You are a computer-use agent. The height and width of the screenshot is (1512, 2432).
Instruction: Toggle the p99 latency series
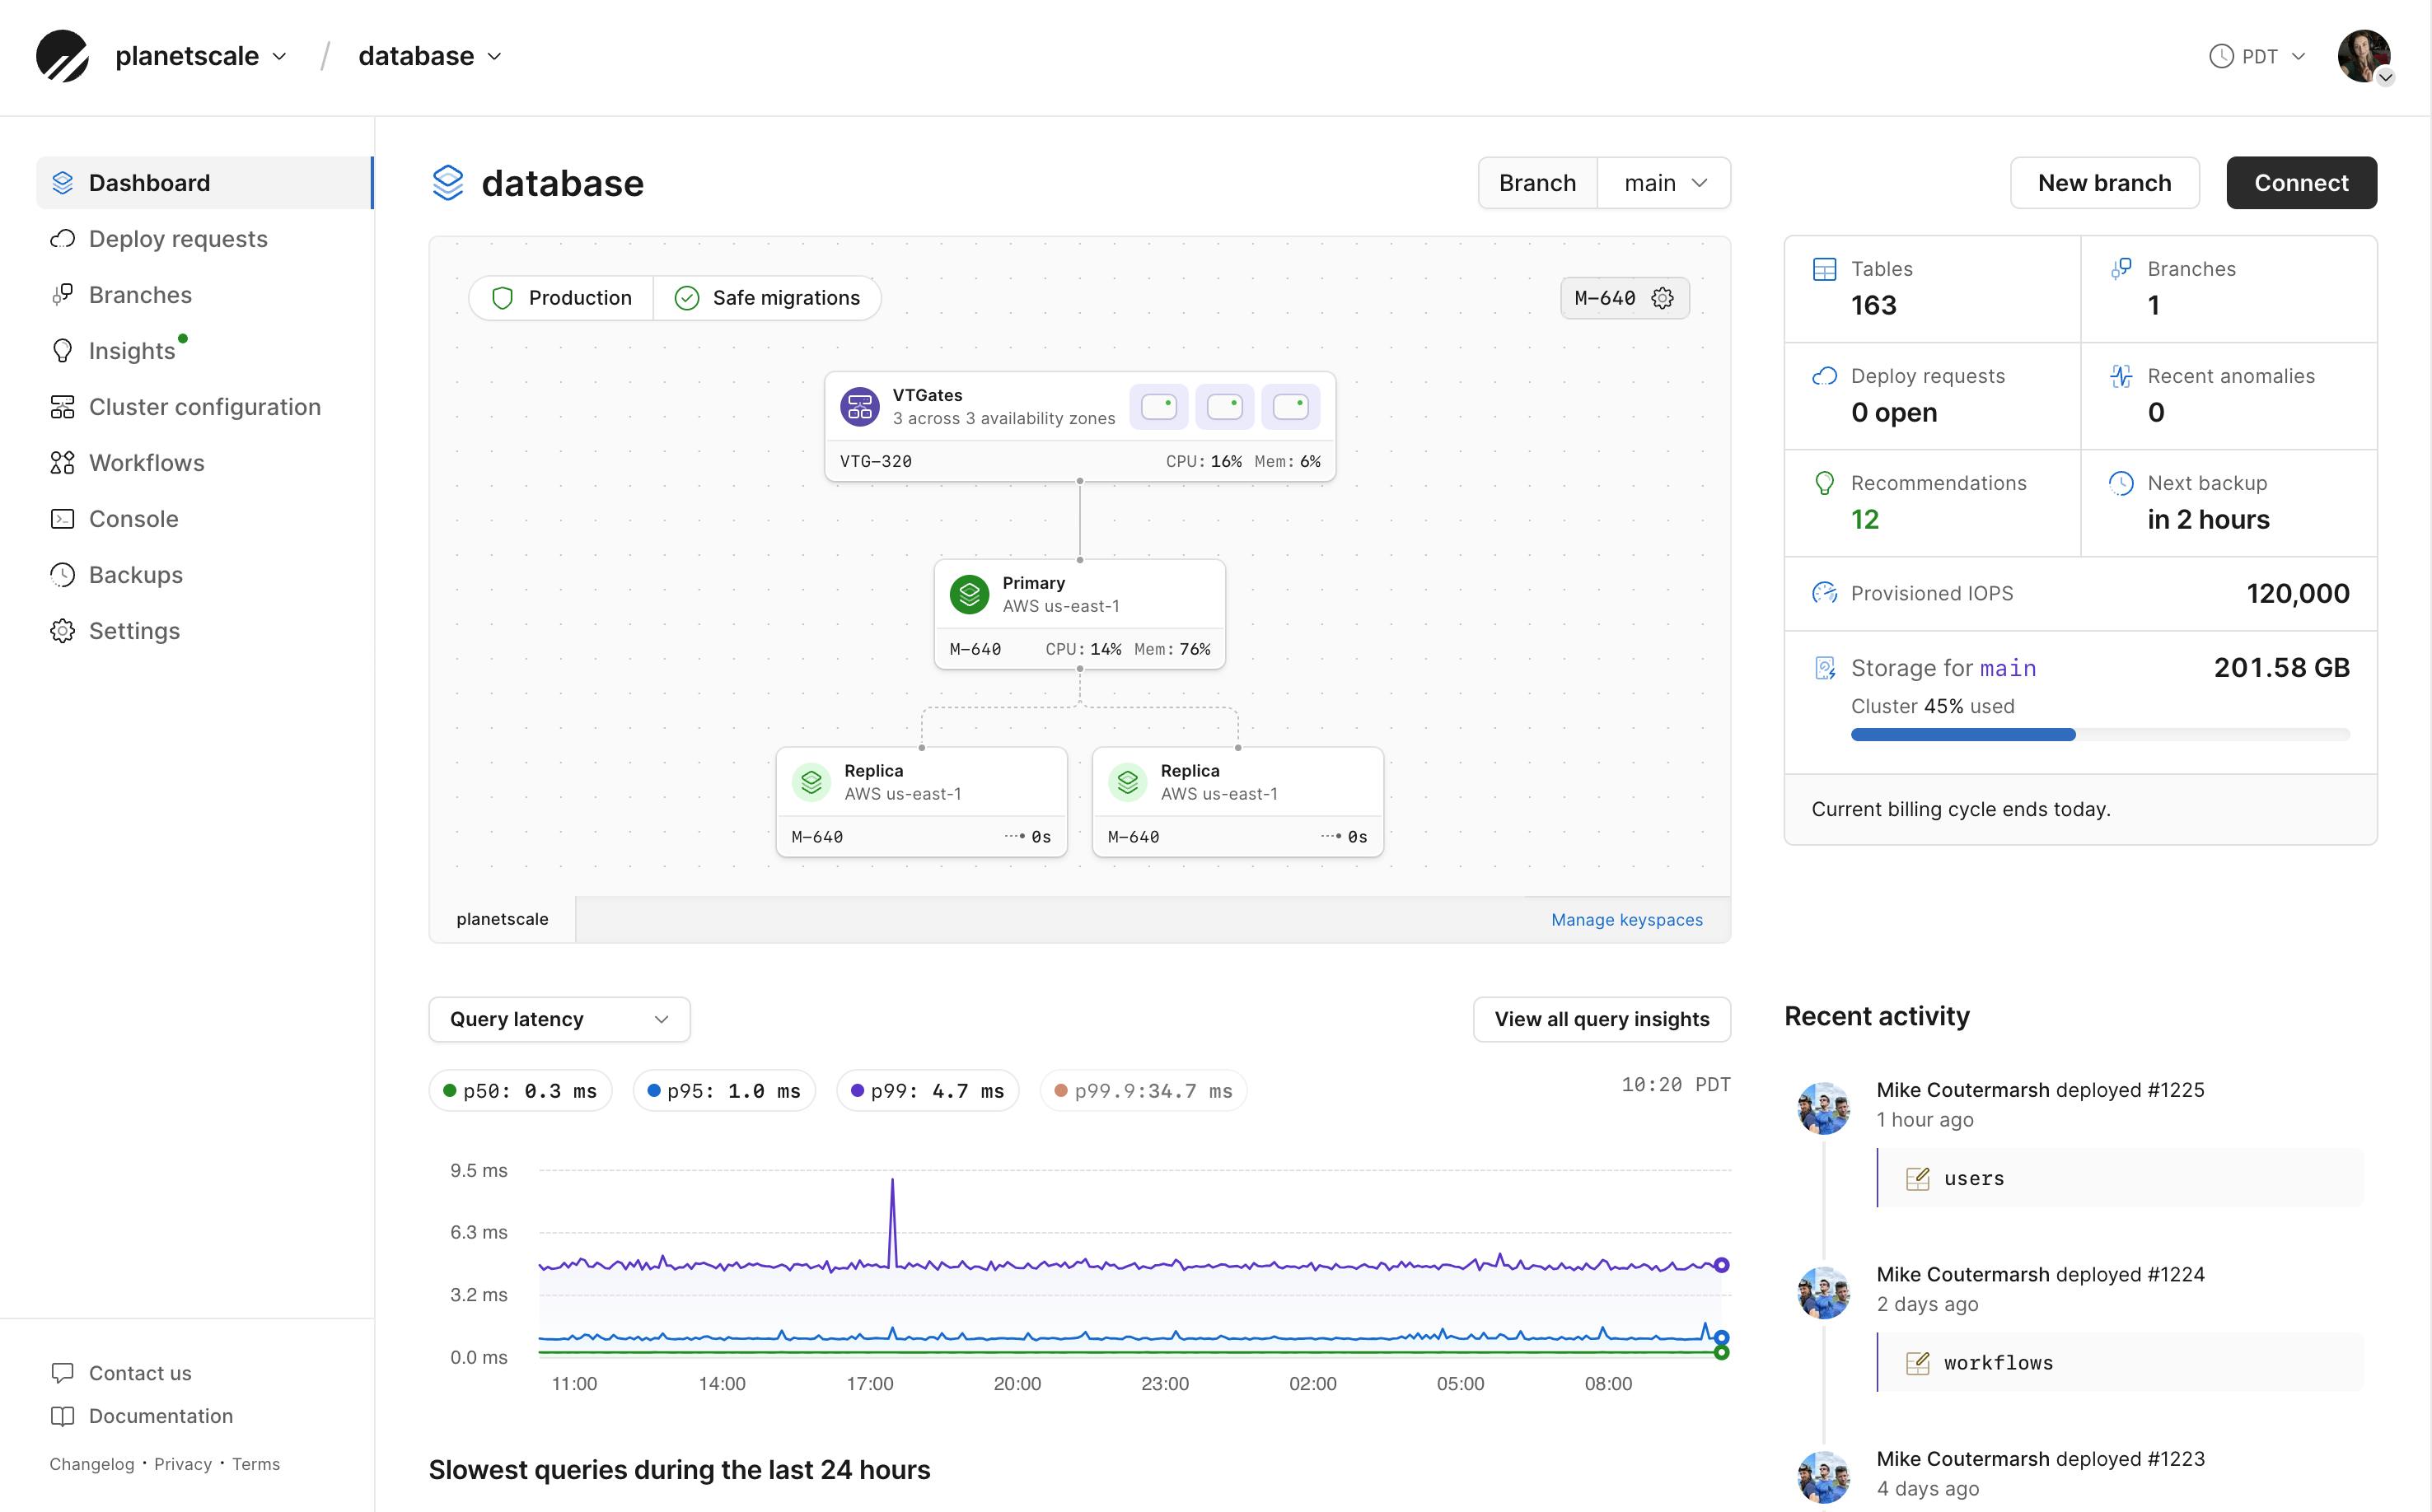(x=928, y=1091)
